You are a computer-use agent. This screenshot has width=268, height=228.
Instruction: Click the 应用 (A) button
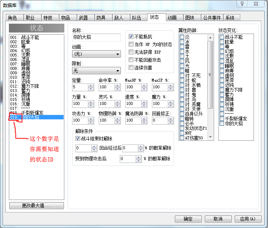[248, 219]
